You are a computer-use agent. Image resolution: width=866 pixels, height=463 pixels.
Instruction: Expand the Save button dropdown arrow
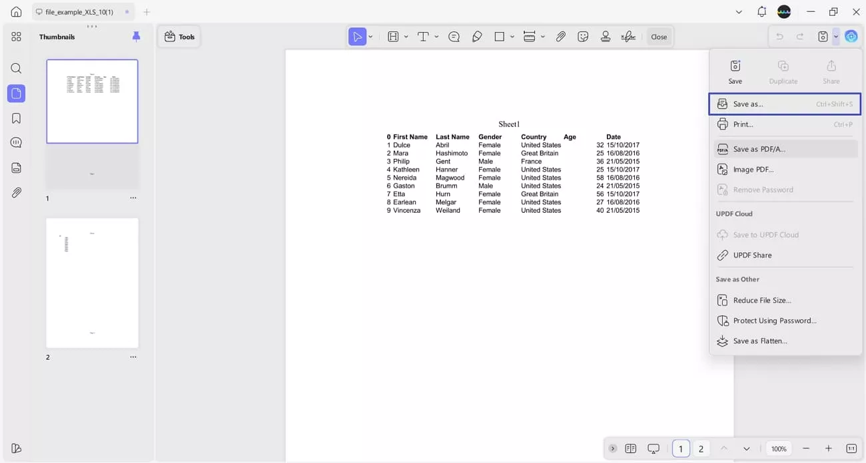(x=836, y=37)
